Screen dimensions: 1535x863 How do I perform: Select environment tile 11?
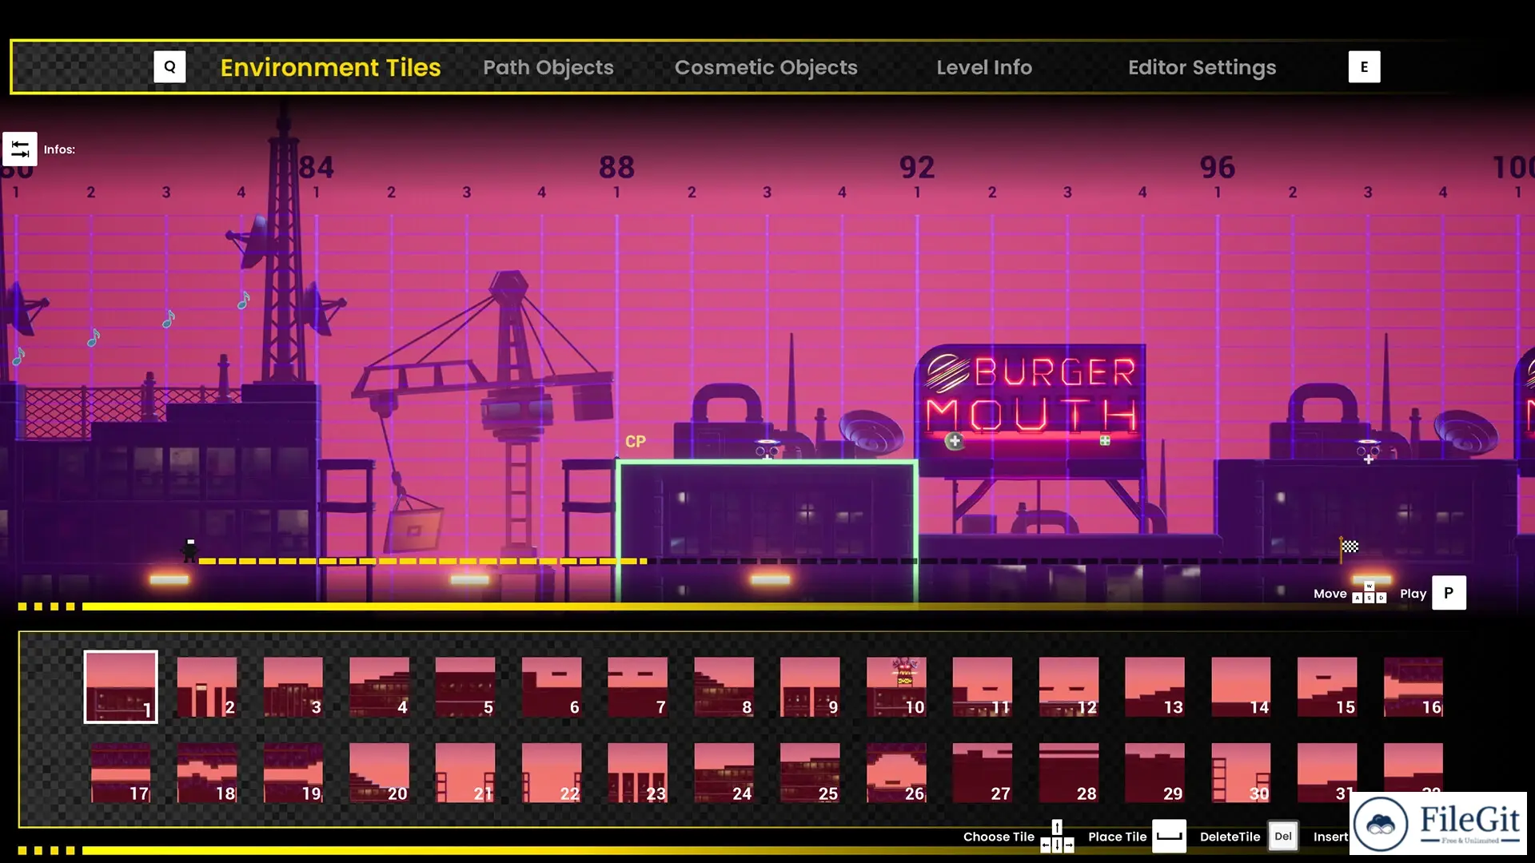(x=983, y=686)
